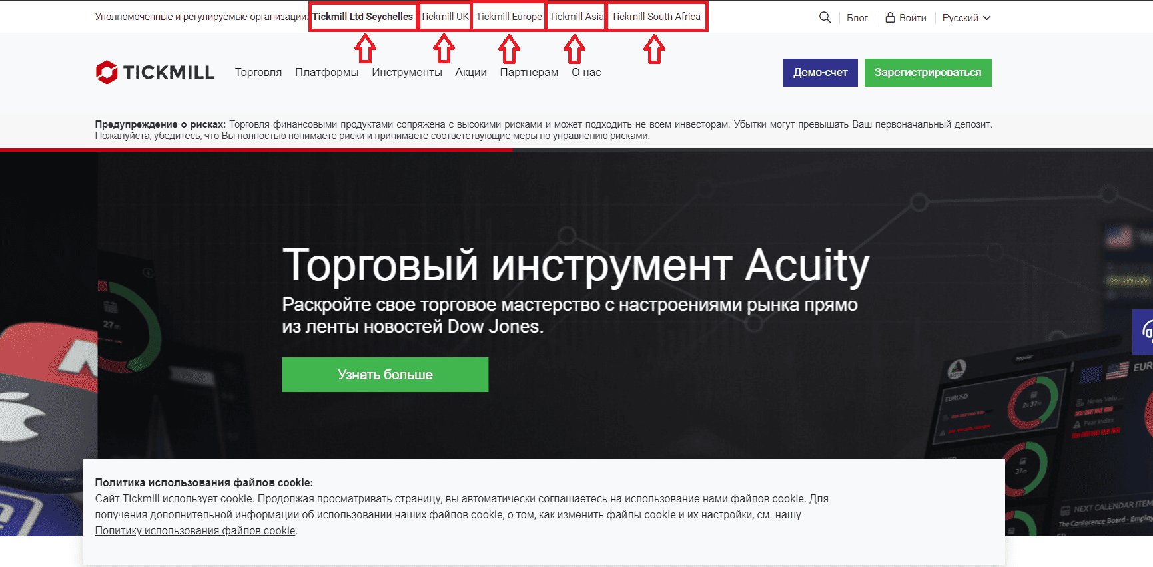Viewport: 1153px width, 567px height.
Task: Select Tickmill South Africa entity
Action: pos(656,17)
